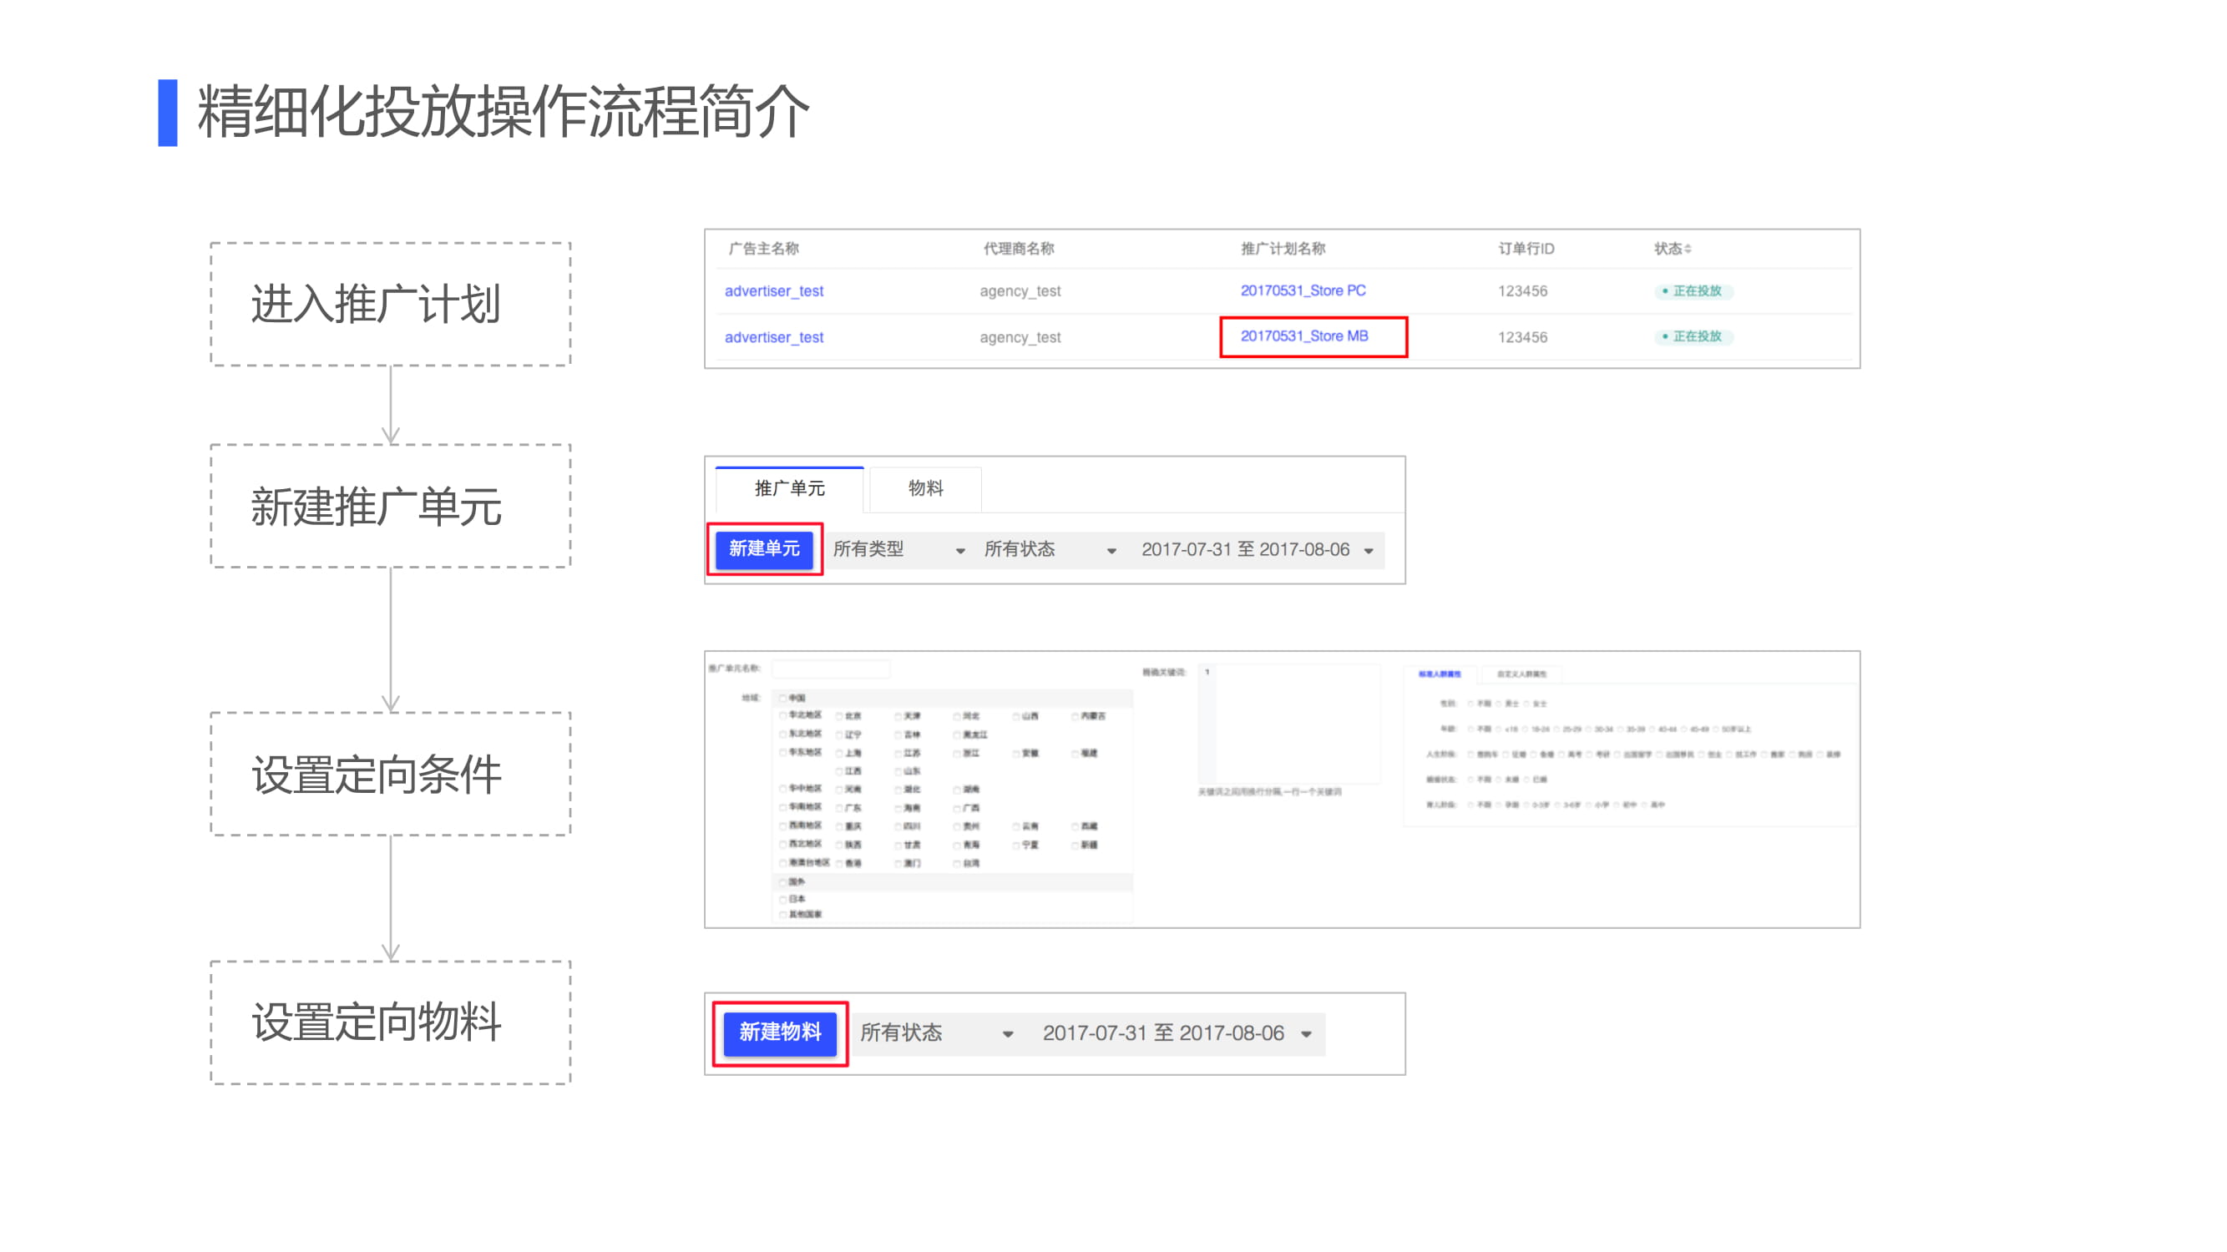Focus the 推广单元名称 input field

[830, 669]
